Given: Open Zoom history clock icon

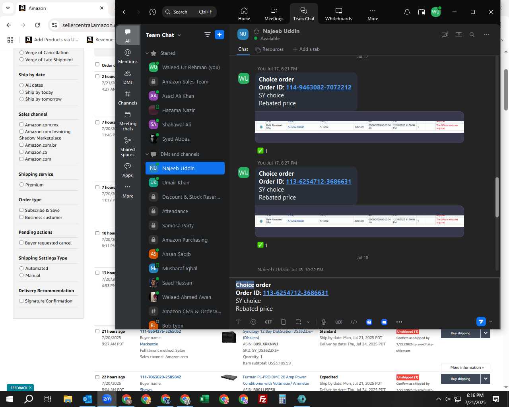Looking at the screenshot, I should coord(153,12).
